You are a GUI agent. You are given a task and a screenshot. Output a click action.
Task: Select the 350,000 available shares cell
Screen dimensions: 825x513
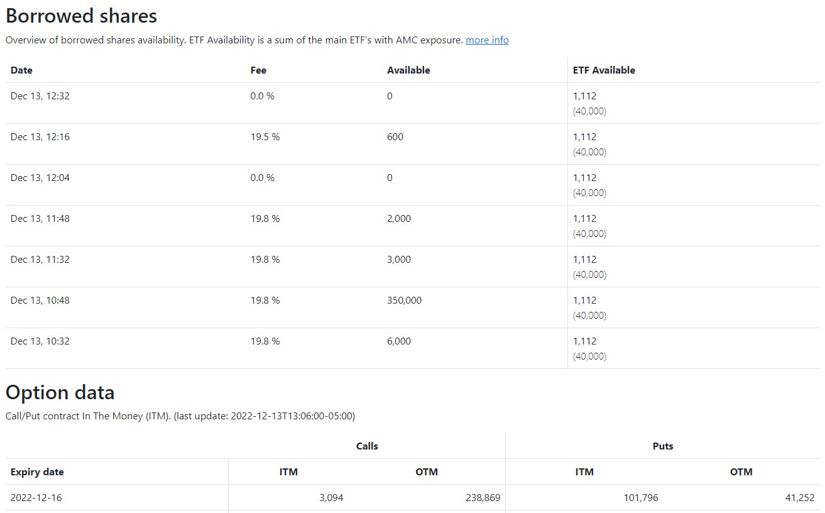pos(404,301)
